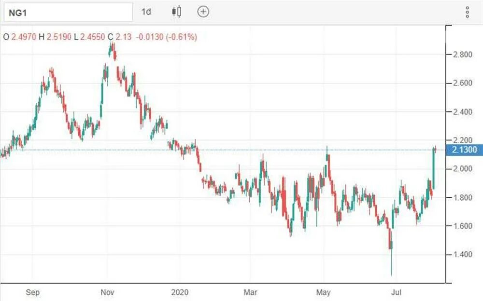483x301 pixels.
Task: Select the 1.600 price axis label
Action: pyautogui.click(x=462, y=226)
